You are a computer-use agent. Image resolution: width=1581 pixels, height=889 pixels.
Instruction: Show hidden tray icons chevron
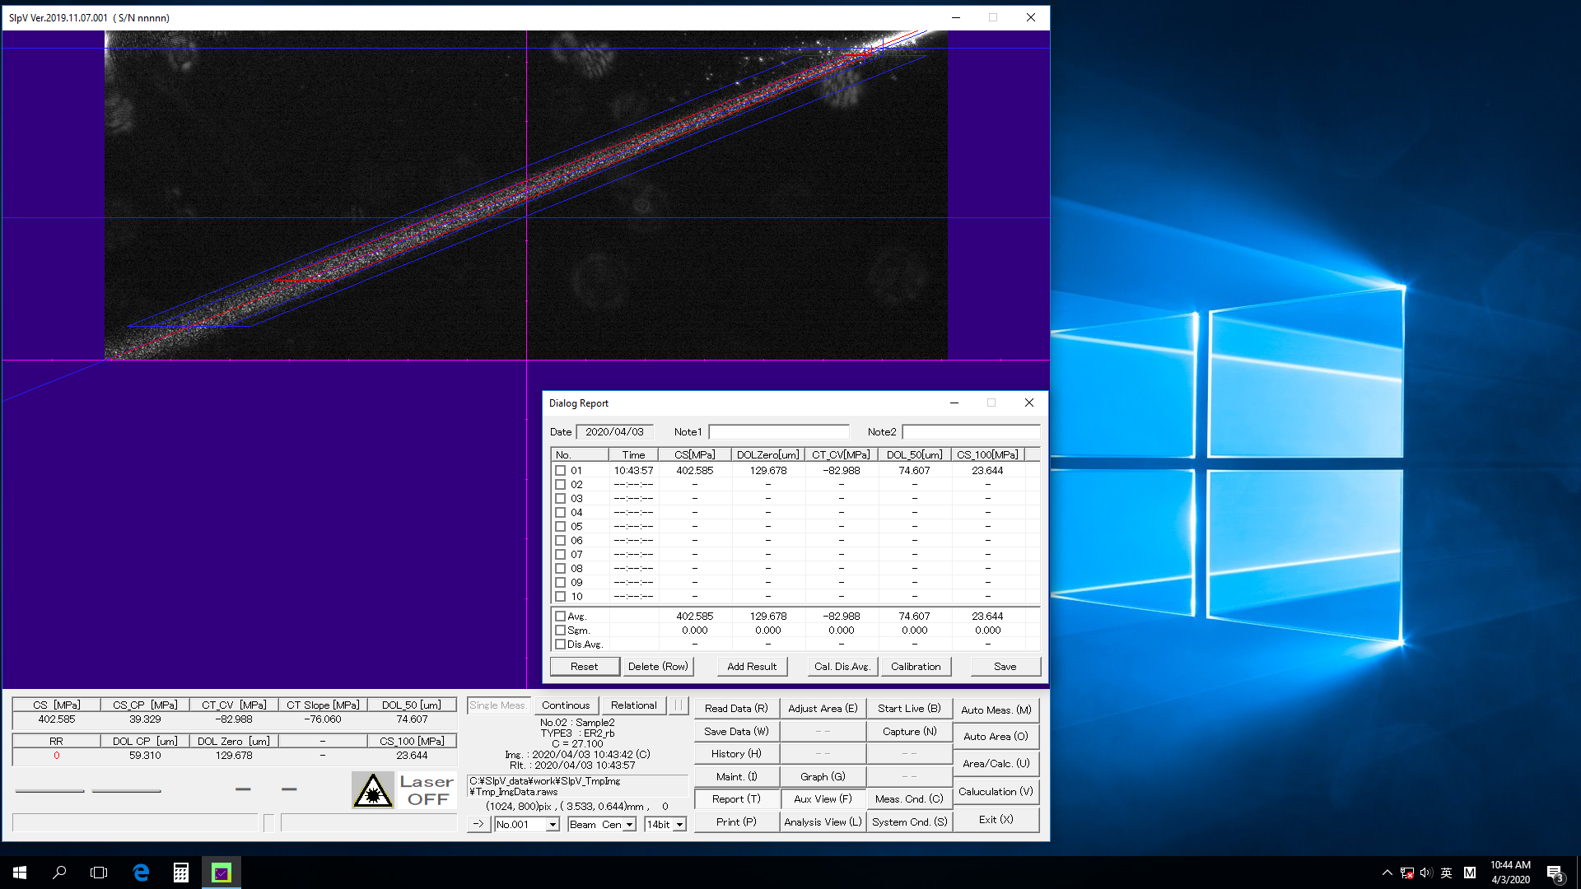pos(1387,873)
